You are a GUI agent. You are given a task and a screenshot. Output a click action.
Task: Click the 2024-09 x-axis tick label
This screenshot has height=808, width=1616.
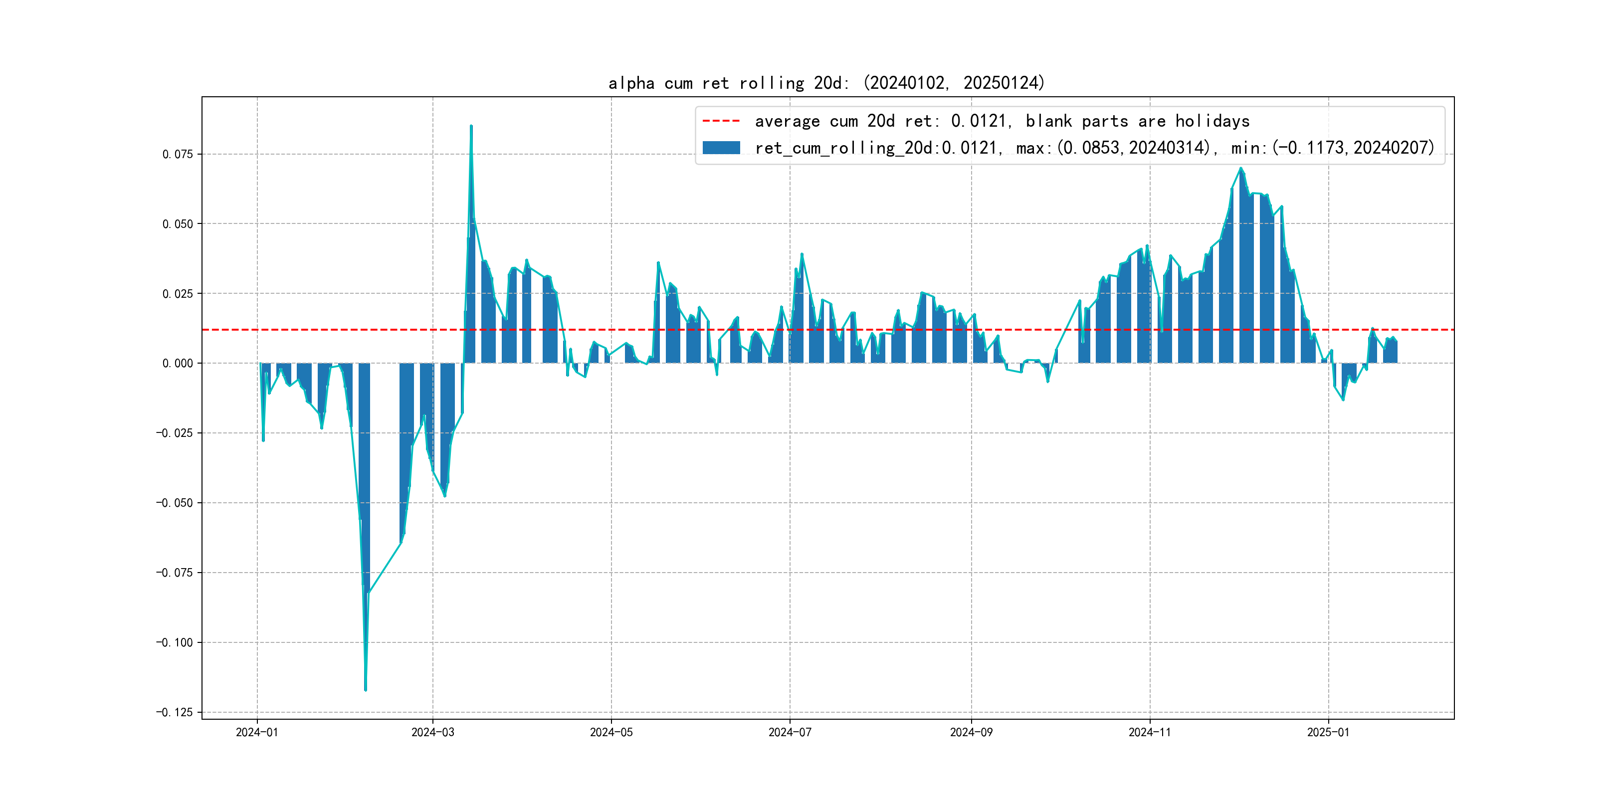(971, 732)
